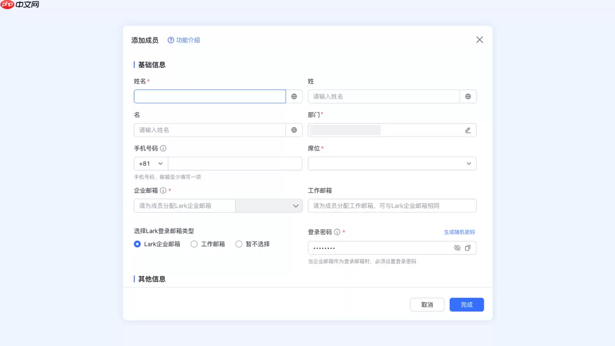Click the 取消 button
This screenshot has width=615, height=346.
(x=427, y=304)
